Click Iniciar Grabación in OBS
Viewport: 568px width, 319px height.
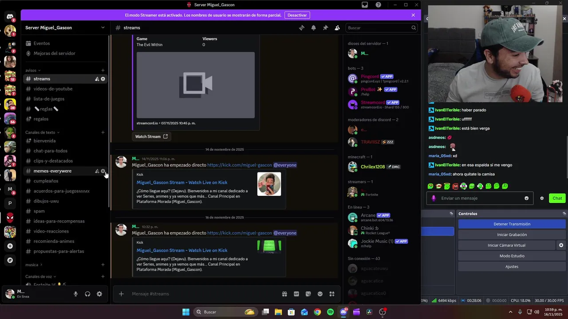512,235
